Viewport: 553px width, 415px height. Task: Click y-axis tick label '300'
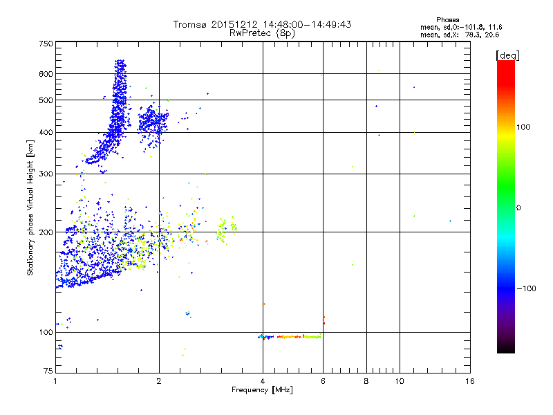coord(46,174)
